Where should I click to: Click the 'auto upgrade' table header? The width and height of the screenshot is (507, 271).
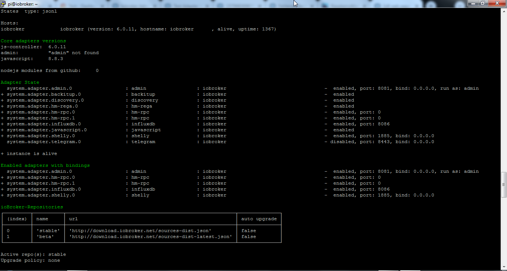(259, 219)
